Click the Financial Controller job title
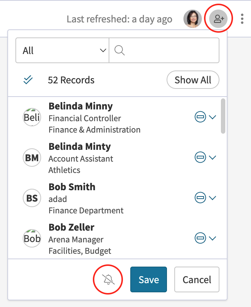This screenshot has height=307, width=251. [85, 119]
